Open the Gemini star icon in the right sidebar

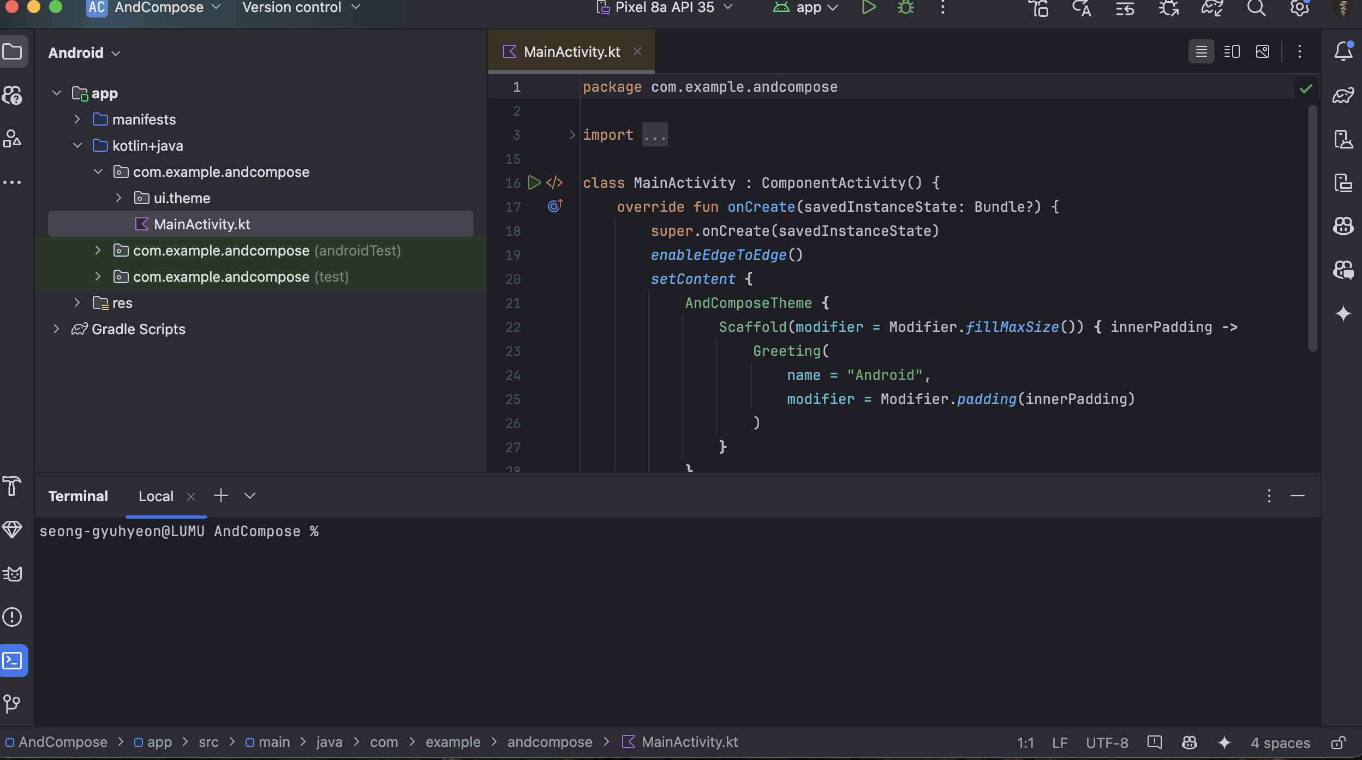pos(1343,313)
